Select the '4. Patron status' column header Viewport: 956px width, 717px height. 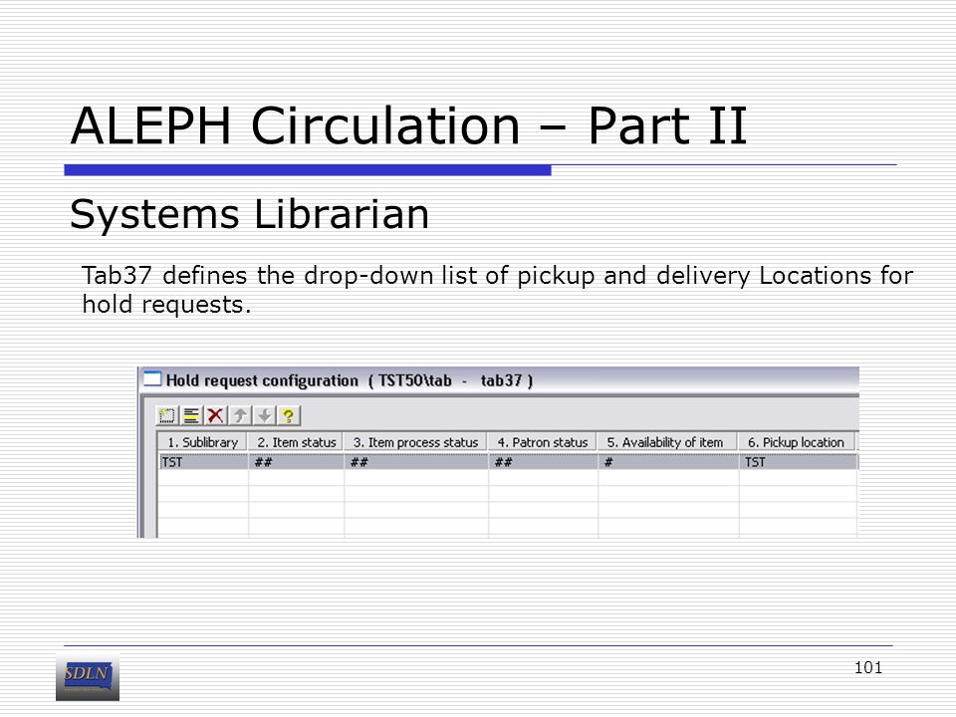pos(543,442)
